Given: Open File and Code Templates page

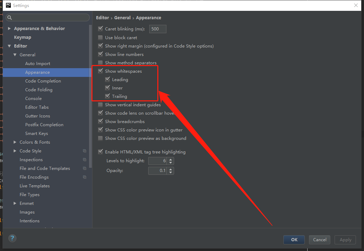Looking at the screenshot, I should [x=45, y=168].
